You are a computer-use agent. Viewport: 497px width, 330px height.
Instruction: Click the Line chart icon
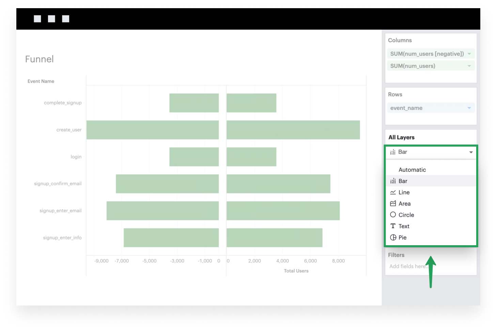click(393, 192)
